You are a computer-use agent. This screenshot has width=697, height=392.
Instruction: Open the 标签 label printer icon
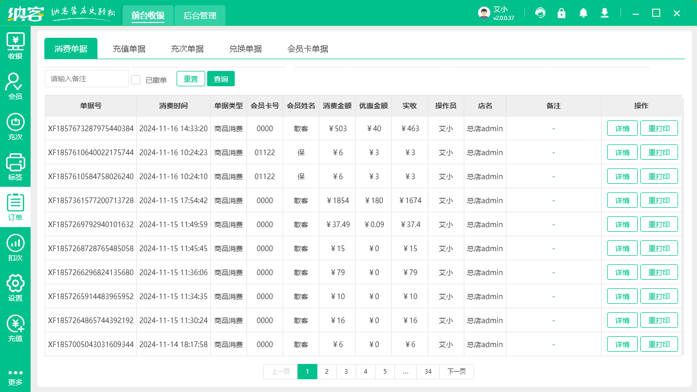15,166
